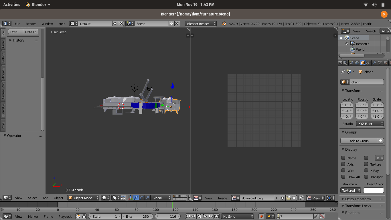The height and width of the screenshot is (220, 391).
Task: Pin the image with pushpin icon
Action: coord(301,198)
